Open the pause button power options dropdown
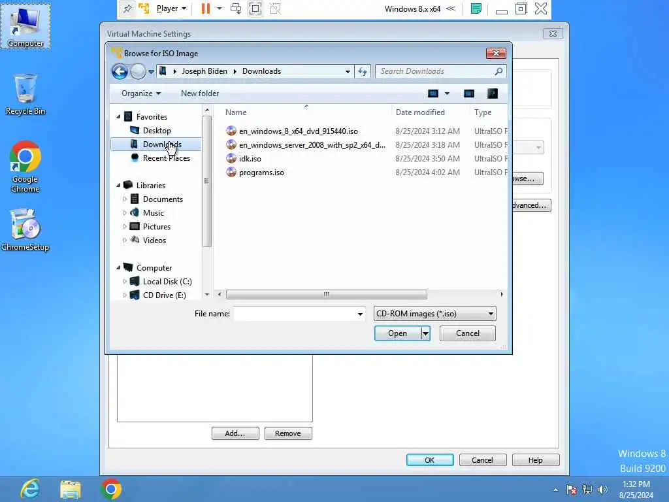 [x=220, y=8]
